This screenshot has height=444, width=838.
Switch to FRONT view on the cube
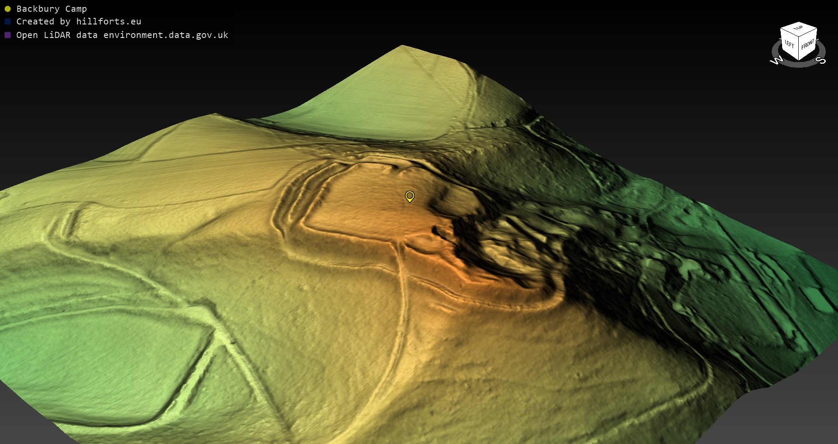pos(807,45)
